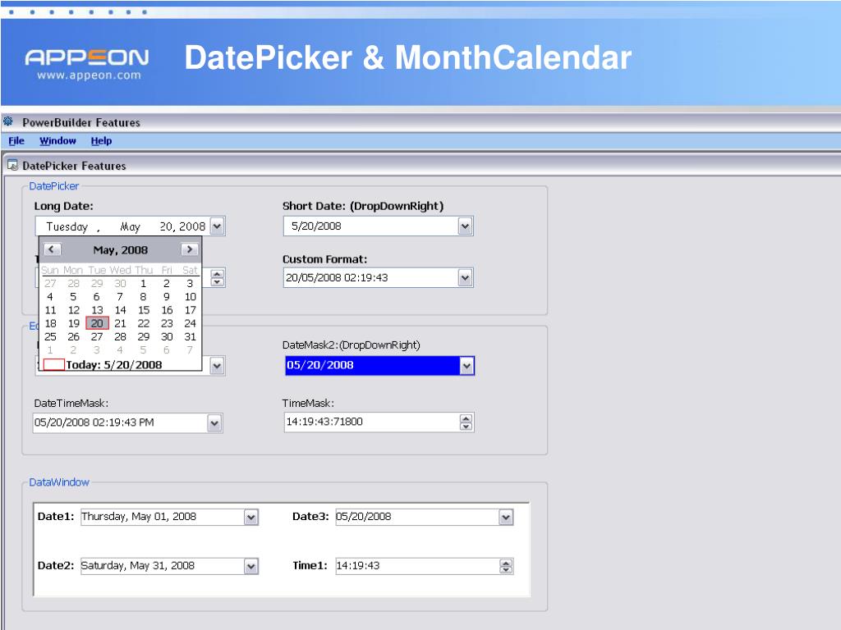Open the Window menu
841x630 pixels.
coord(57,141)
